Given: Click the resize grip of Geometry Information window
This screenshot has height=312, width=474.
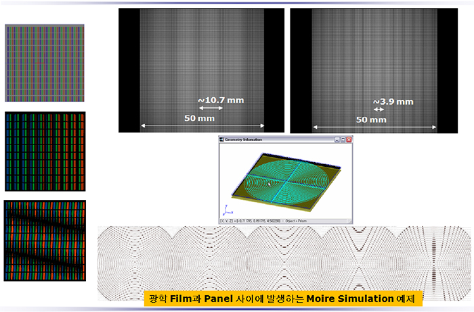Looking at the screenshot, I should click(350, 222).
